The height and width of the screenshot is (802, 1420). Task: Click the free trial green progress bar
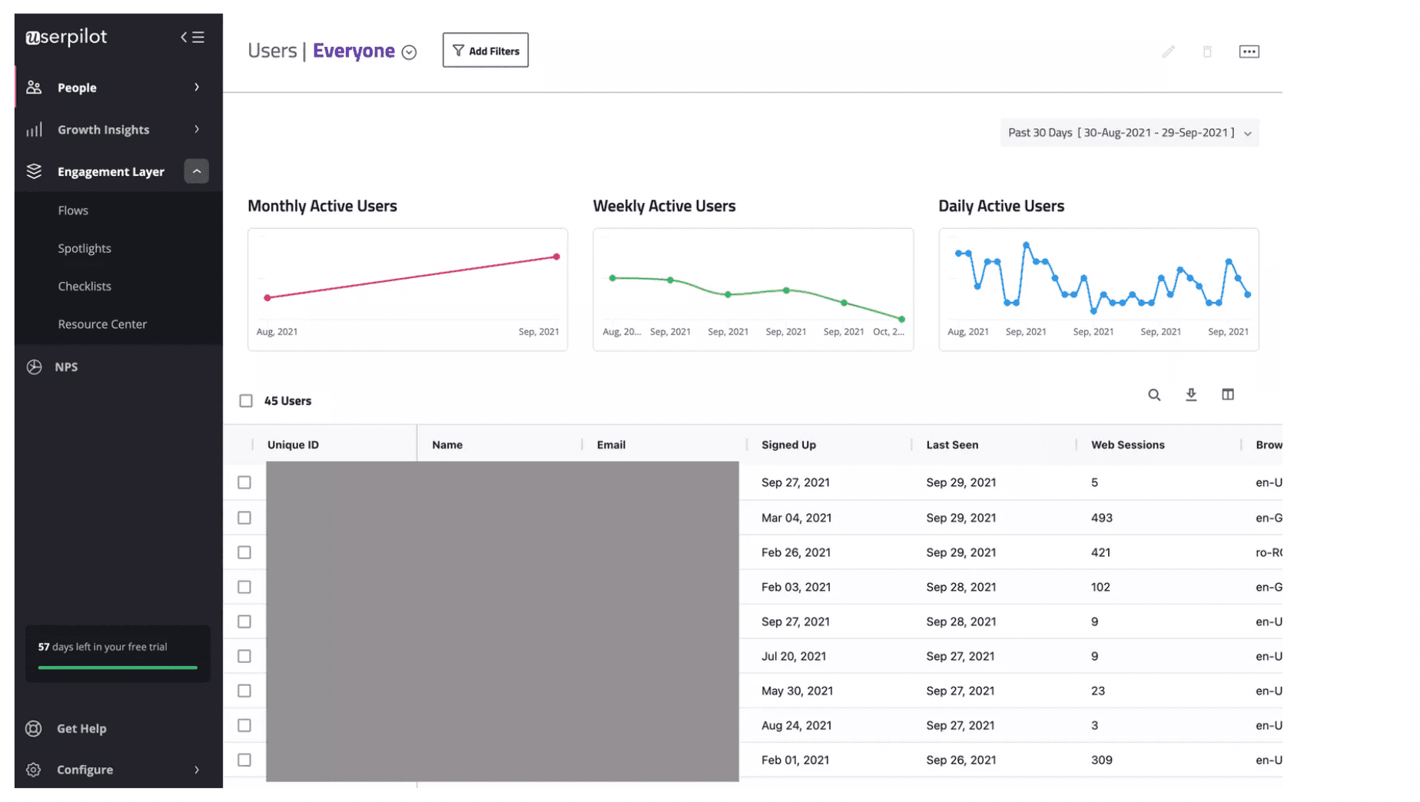point(118,668)
